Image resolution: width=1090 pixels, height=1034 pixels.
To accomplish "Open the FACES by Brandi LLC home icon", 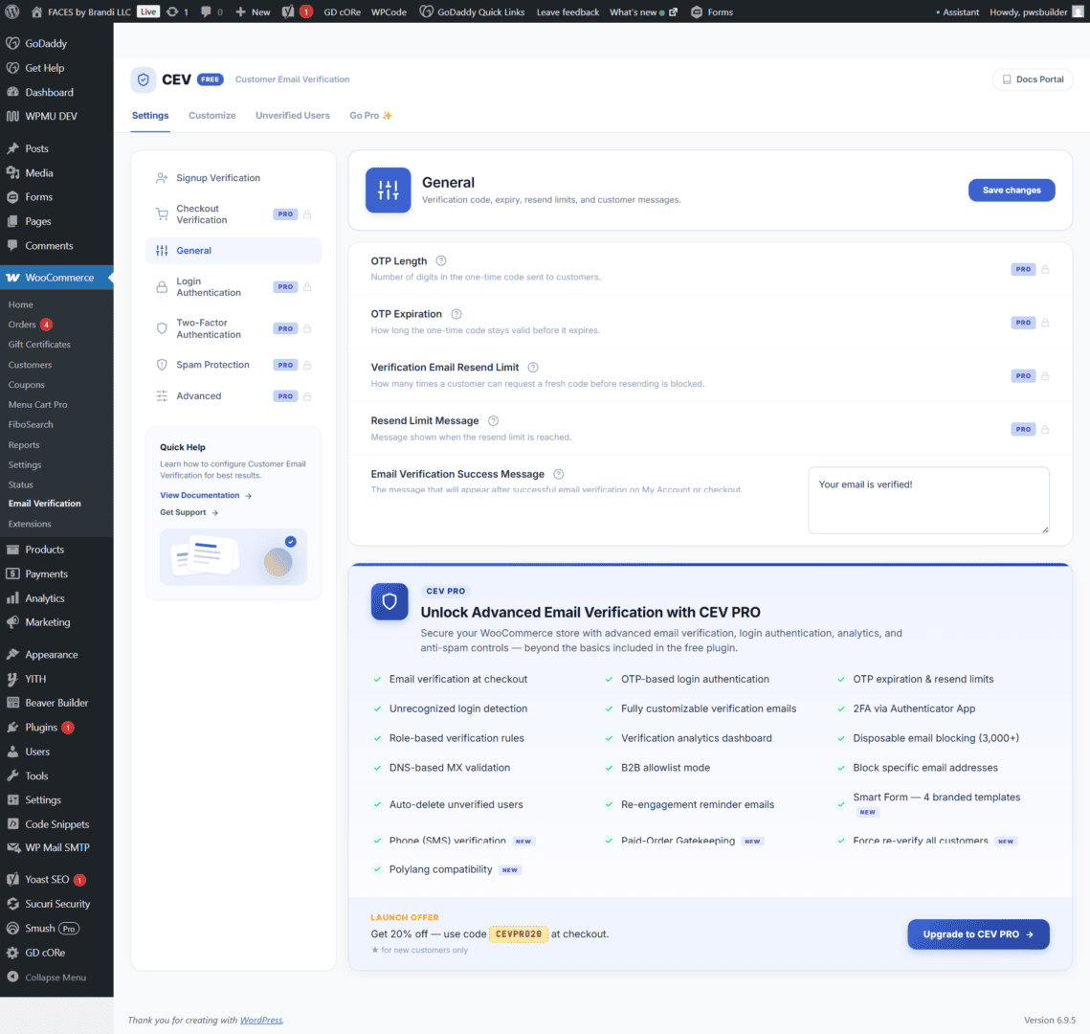I will [36, 11].
